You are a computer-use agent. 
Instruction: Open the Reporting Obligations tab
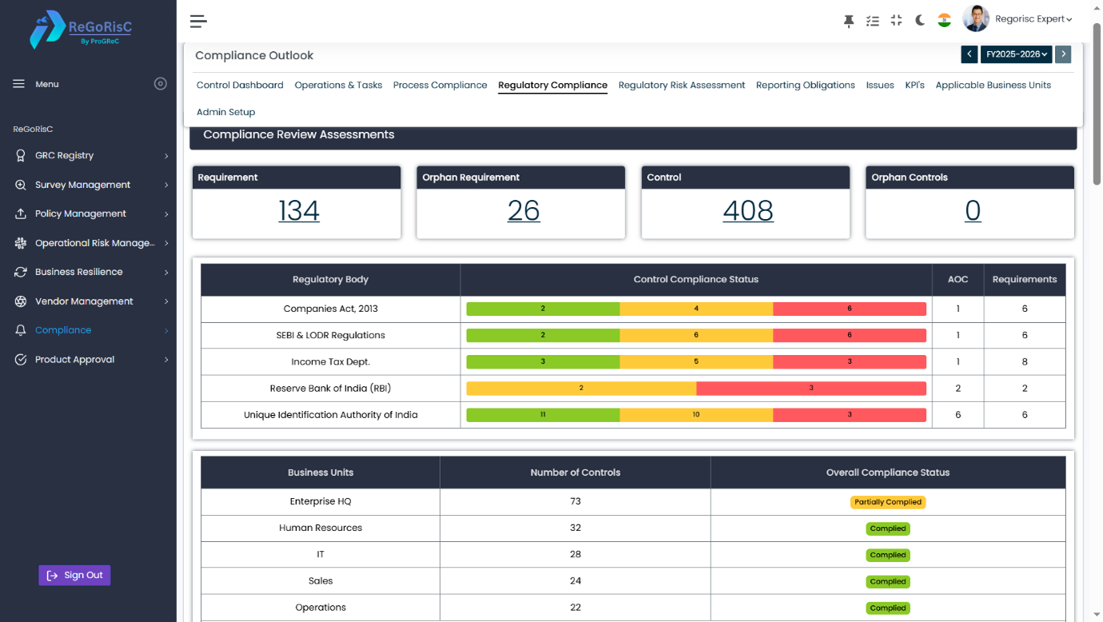805,86
